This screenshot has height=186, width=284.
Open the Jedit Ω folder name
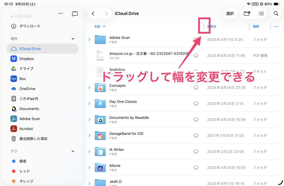pos(115,182)
